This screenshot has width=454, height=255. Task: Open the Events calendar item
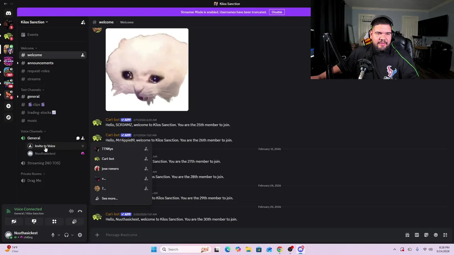pos(52,35)
